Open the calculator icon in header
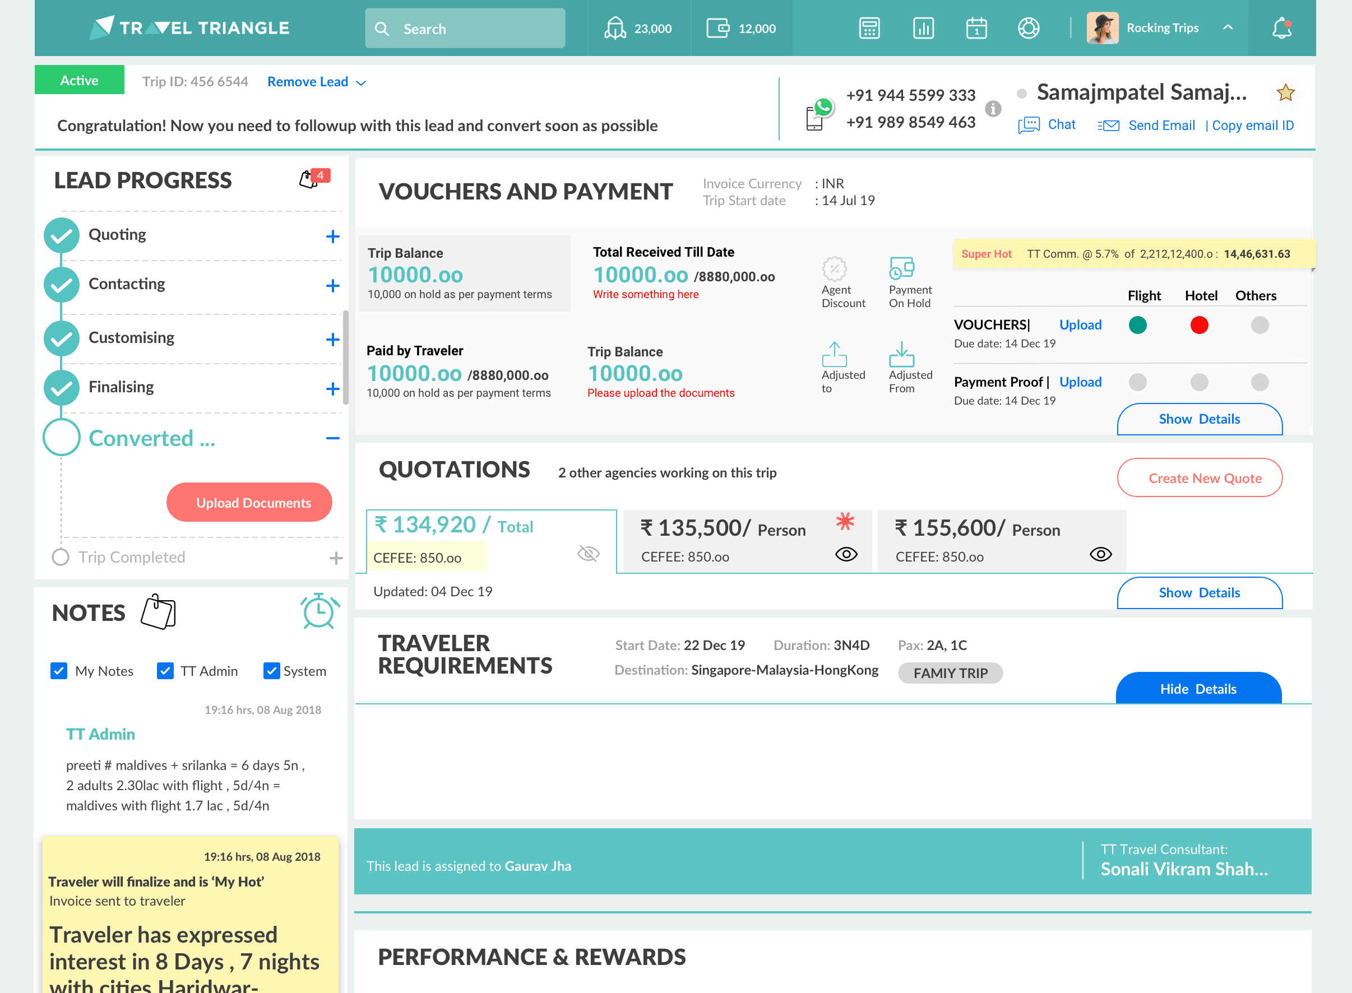The width and height of the screenshot is (1352, 993). (x=869, y=28)
